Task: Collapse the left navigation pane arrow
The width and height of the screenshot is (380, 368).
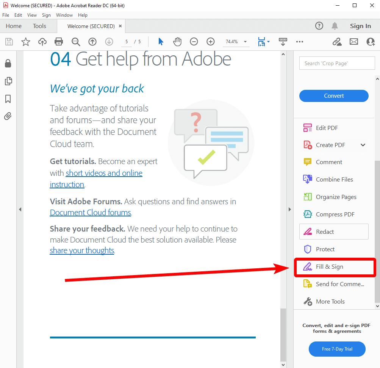Action: (20, 210)
